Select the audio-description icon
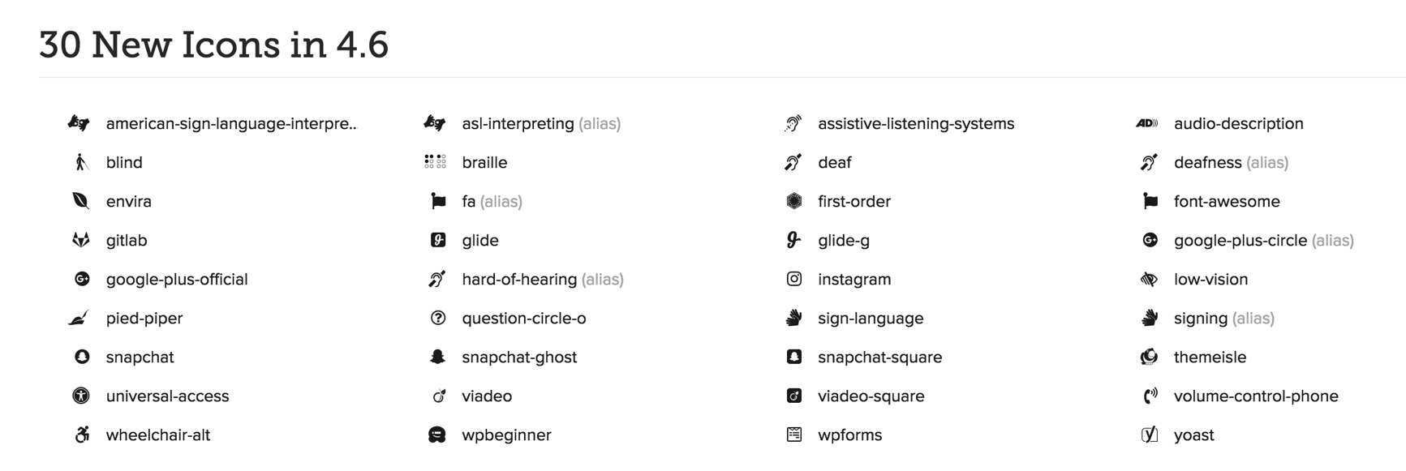This screenshot has width=1406, height=471. coord(1147,123)
